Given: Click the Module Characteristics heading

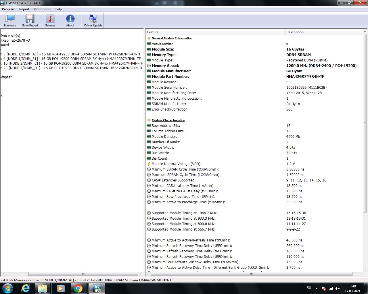Looking at the screenshot, I should click(168, 120).
